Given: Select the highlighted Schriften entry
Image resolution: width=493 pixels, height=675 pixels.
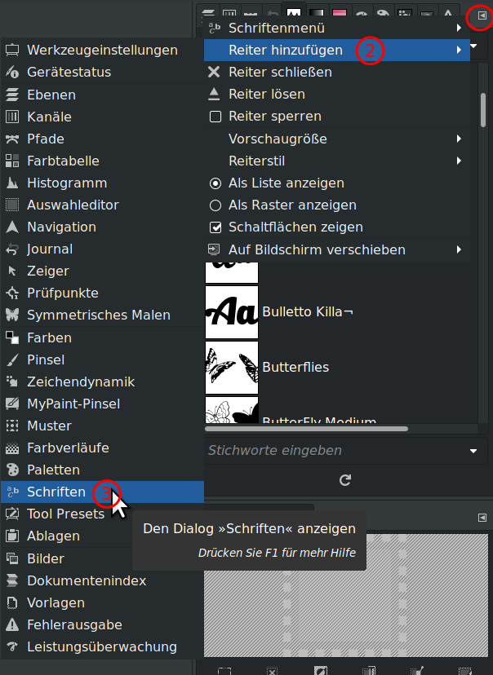Looking at the screenshot, I should (102, 492).
